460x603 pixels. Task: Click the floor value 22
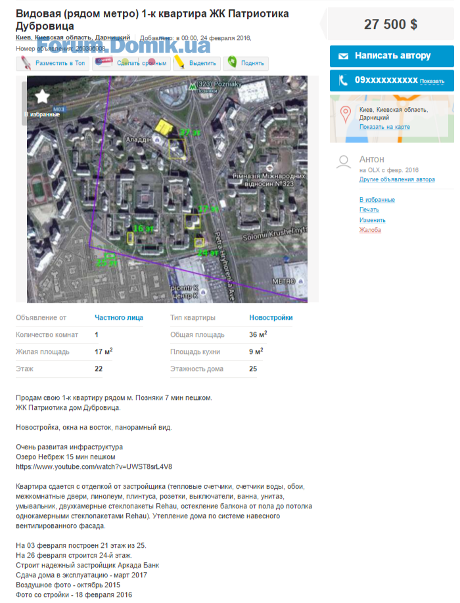coord(99,368)
